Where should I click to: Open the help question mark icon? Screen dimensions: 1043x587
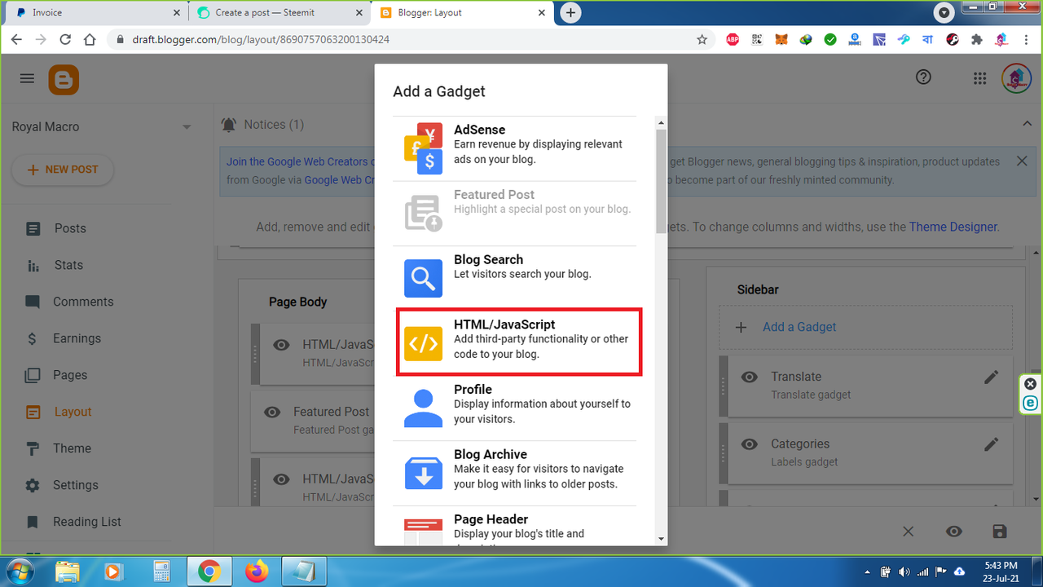click(x=923, y=77)
